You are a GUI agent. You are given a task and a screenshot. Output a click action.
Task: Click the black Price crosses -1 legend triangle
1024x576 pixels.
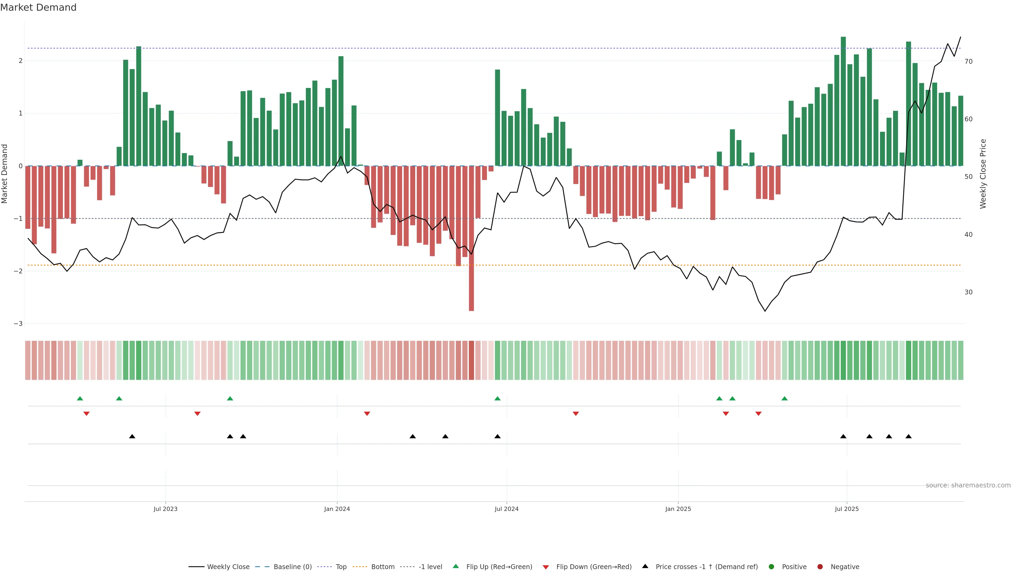tap(645, 566)
